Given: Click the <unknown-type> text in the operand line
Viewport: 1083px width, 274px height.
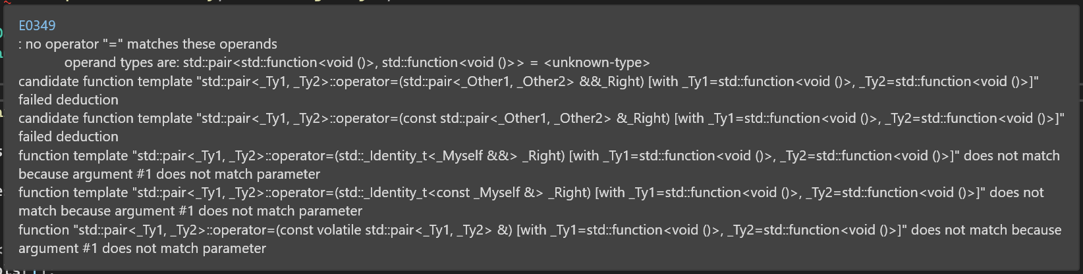Looking at the screenshot, I should tap(597, 62).
